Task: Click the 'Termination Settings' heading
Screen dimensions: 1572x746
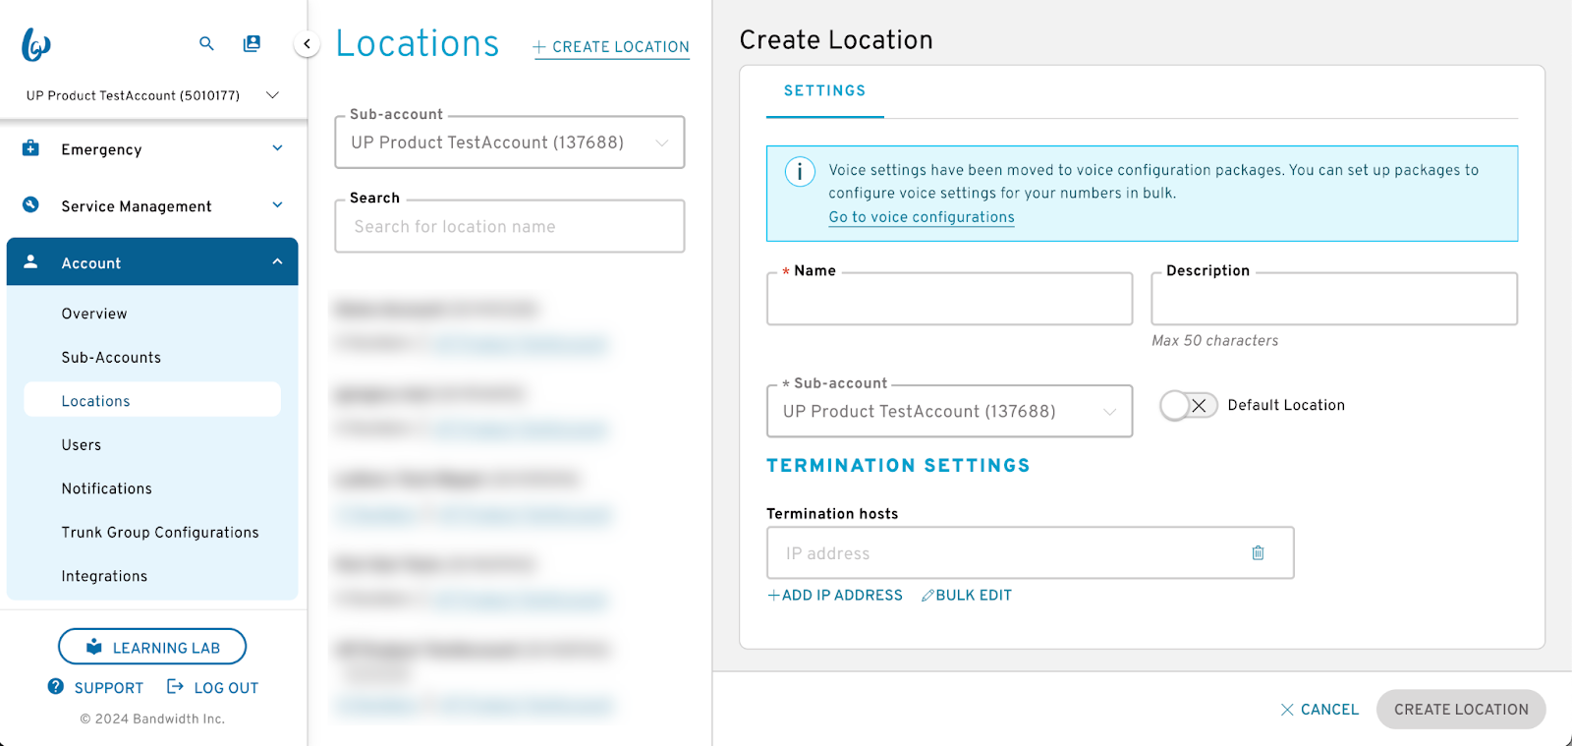Action: 898,466
